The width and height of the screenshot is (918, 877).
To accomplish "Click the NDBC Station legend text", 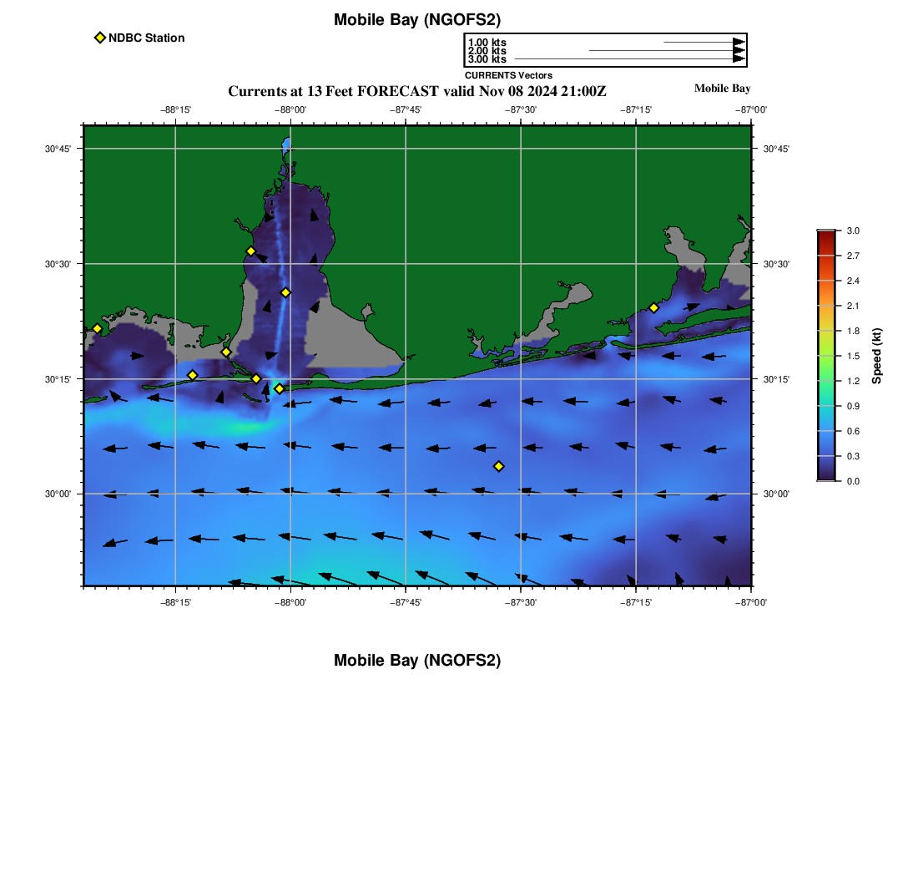I will [x=146, y=38].
